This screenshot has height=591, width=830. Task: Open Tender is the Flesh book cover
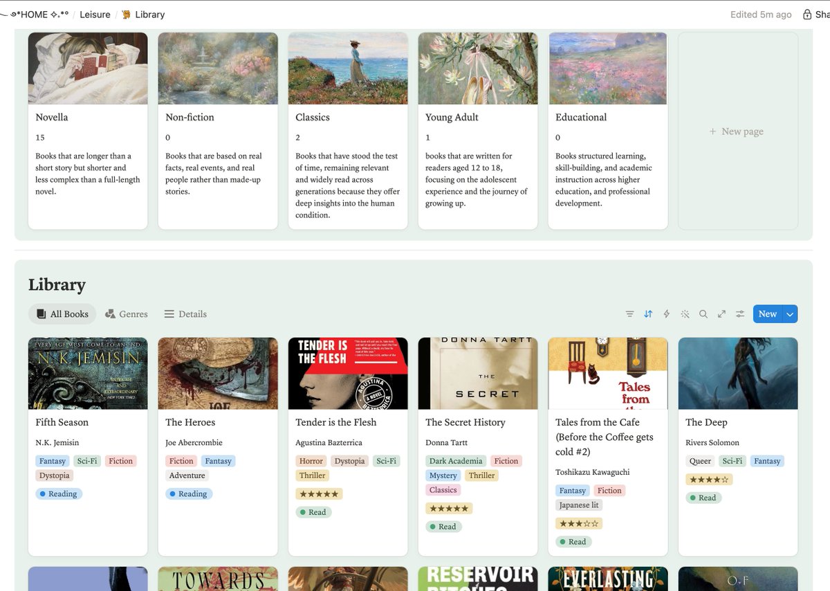[348, 374]
